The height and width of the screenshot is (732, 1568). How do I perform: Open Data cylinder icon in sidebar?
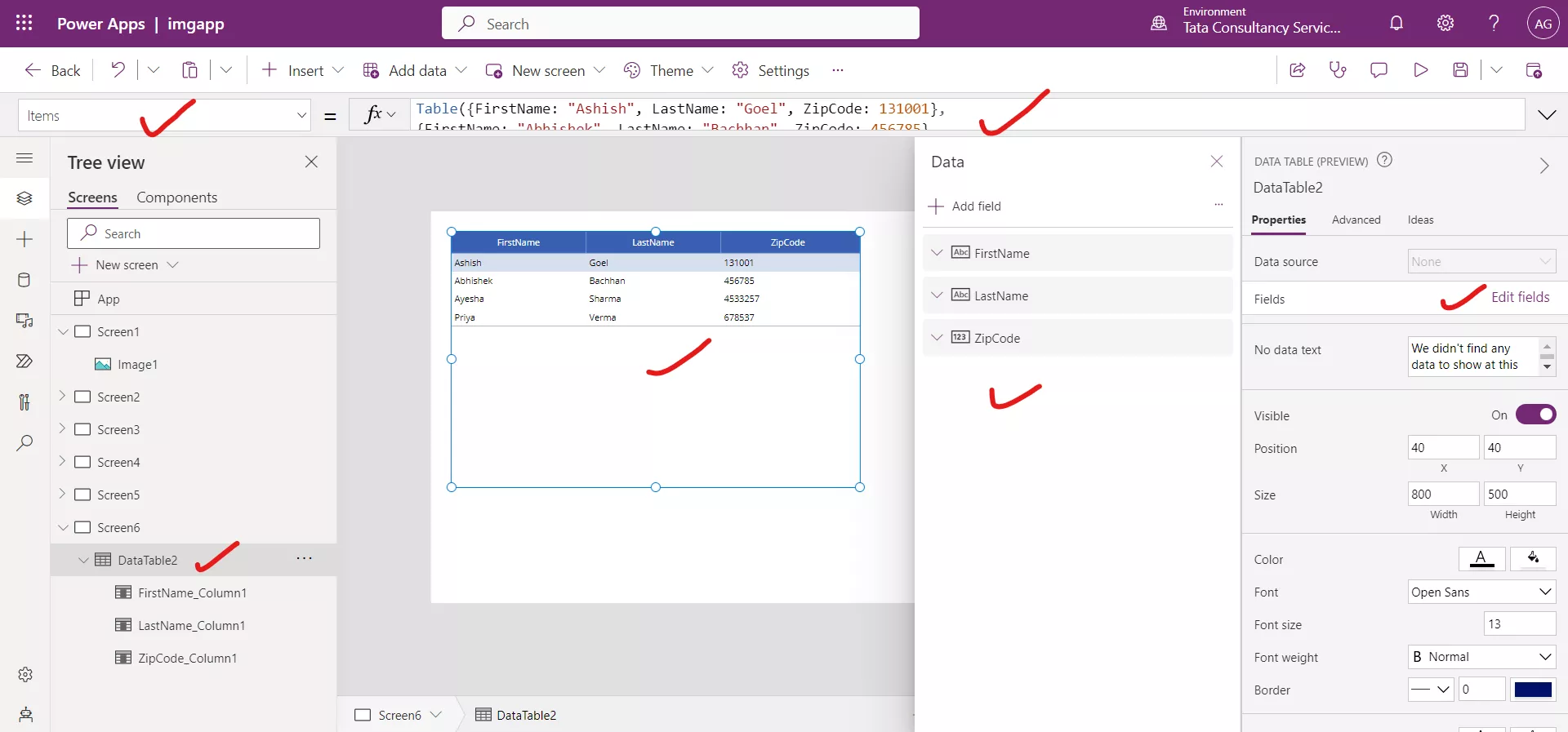point(24,280)
